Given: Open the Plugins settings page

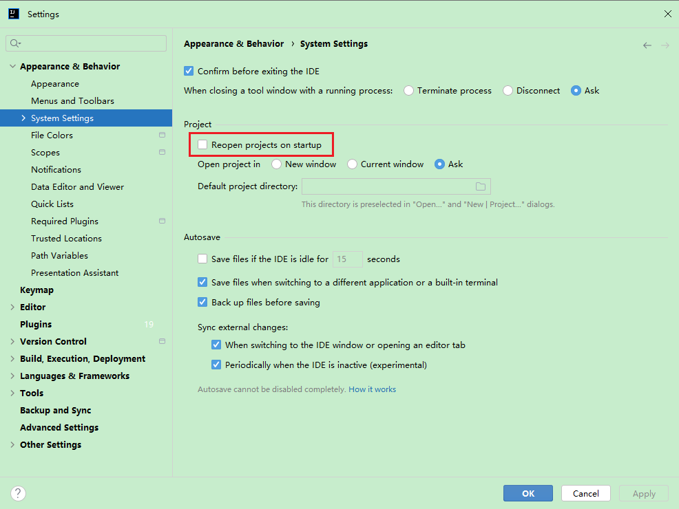Looking at the screenshot, I should (36, 325).
